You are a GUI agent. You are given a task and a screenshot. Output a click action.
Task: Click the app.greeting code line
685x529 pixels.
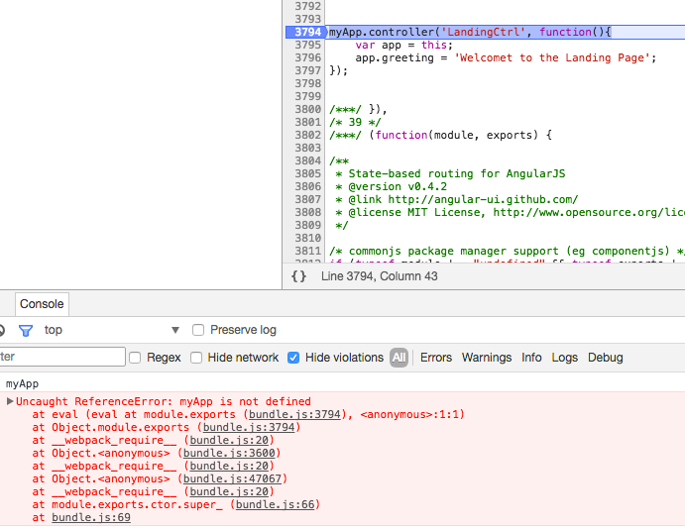click(x=506, y=57)
